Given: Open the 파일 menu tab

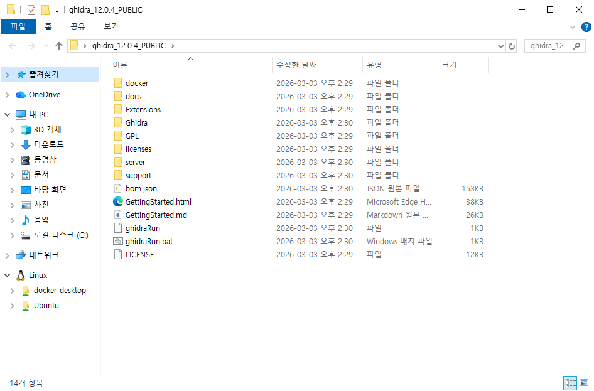Looking at the screenshot, I should coord(18,27).
